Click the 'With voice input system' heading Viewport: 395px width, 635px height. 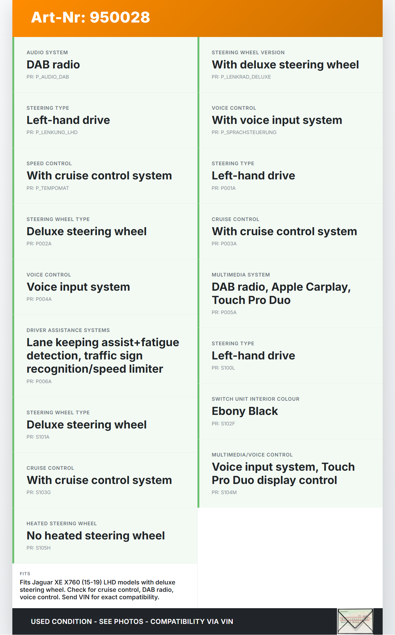(x=277, y=120)
